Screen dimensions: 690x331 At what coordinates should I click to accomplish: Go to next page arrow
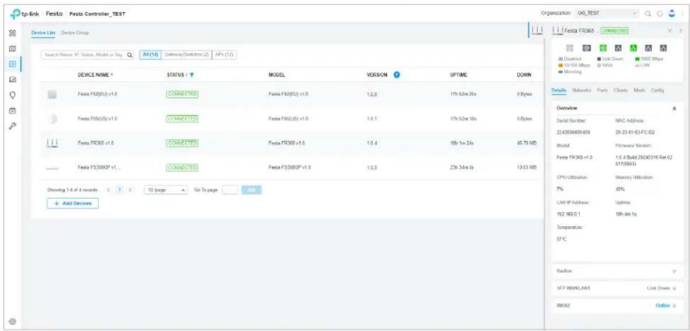[130, 190]
